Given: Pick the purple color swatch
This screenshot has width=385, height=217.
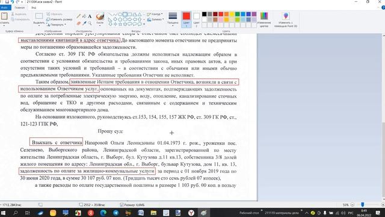Looking at the screenshot, I should [254, 14].
